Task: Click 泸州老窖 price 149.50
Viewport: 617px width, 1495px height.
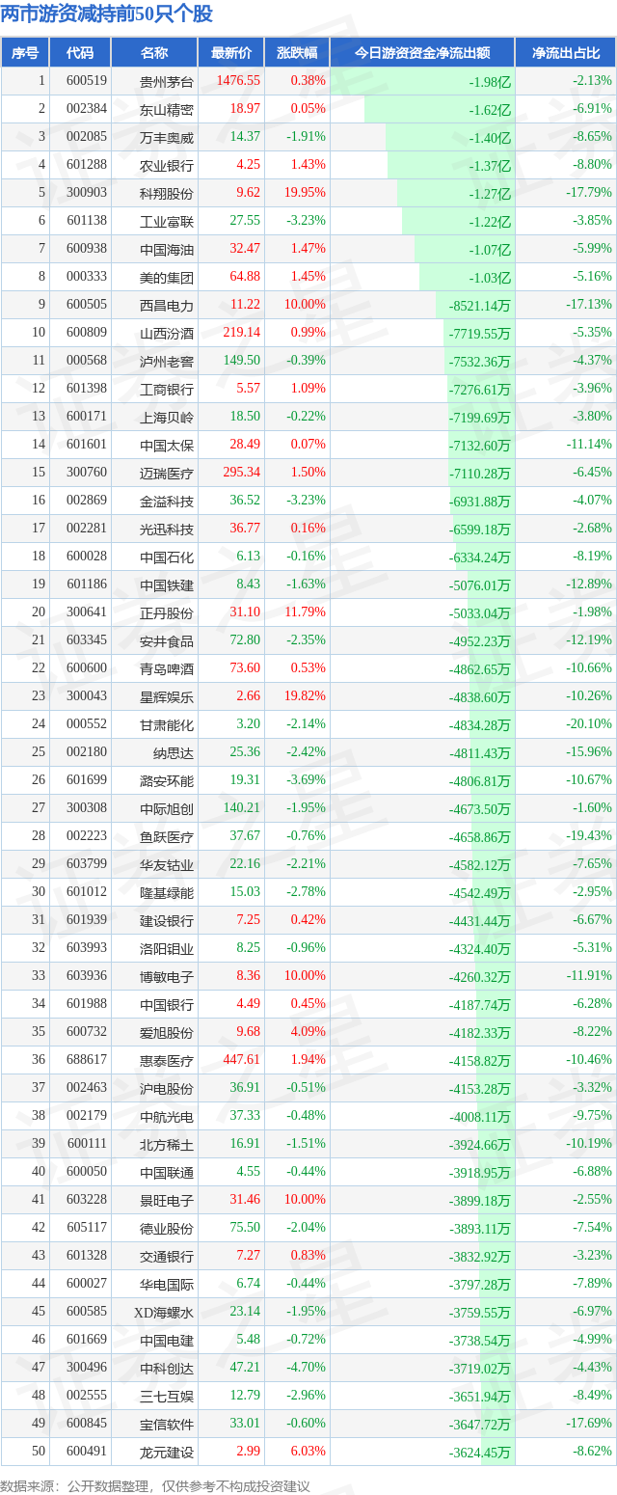Action: point(241,361)
